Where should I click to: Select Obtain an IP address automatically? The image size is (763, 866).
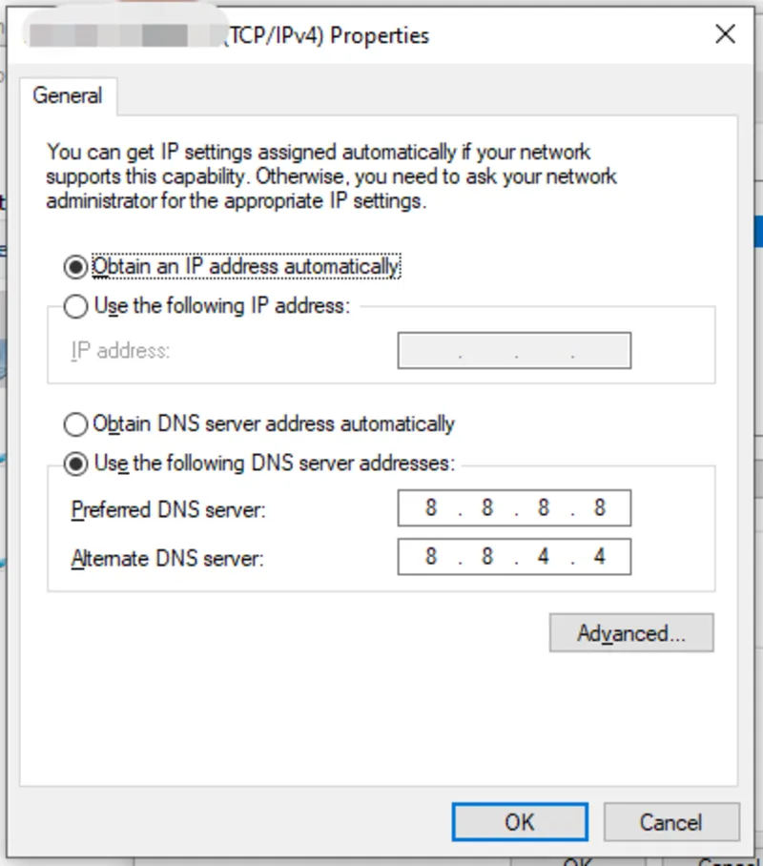(x=75, y=266)
